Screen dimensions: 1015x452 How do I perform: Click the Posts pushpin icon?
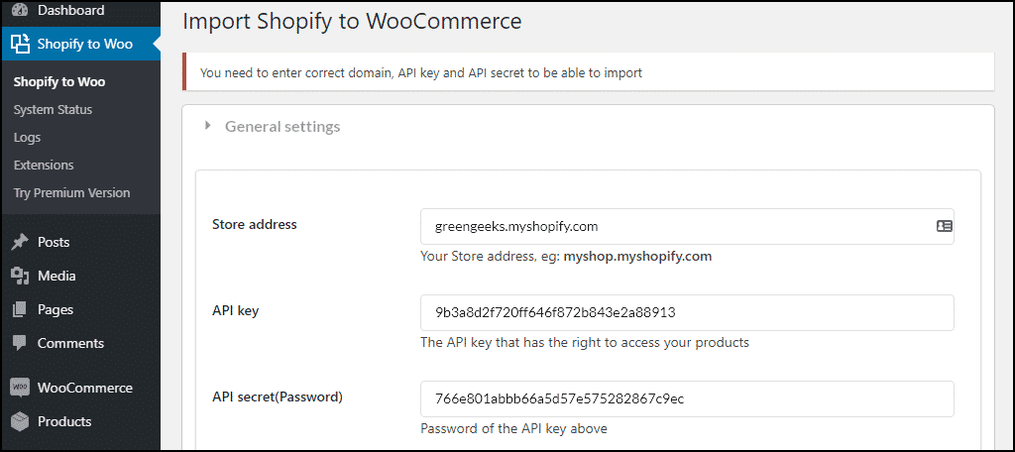(20, 242)
